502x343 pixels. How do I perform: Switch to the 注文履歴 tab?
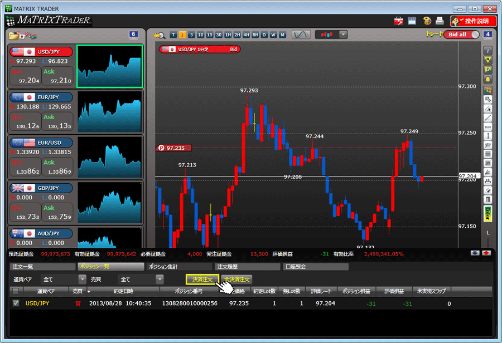248,267
